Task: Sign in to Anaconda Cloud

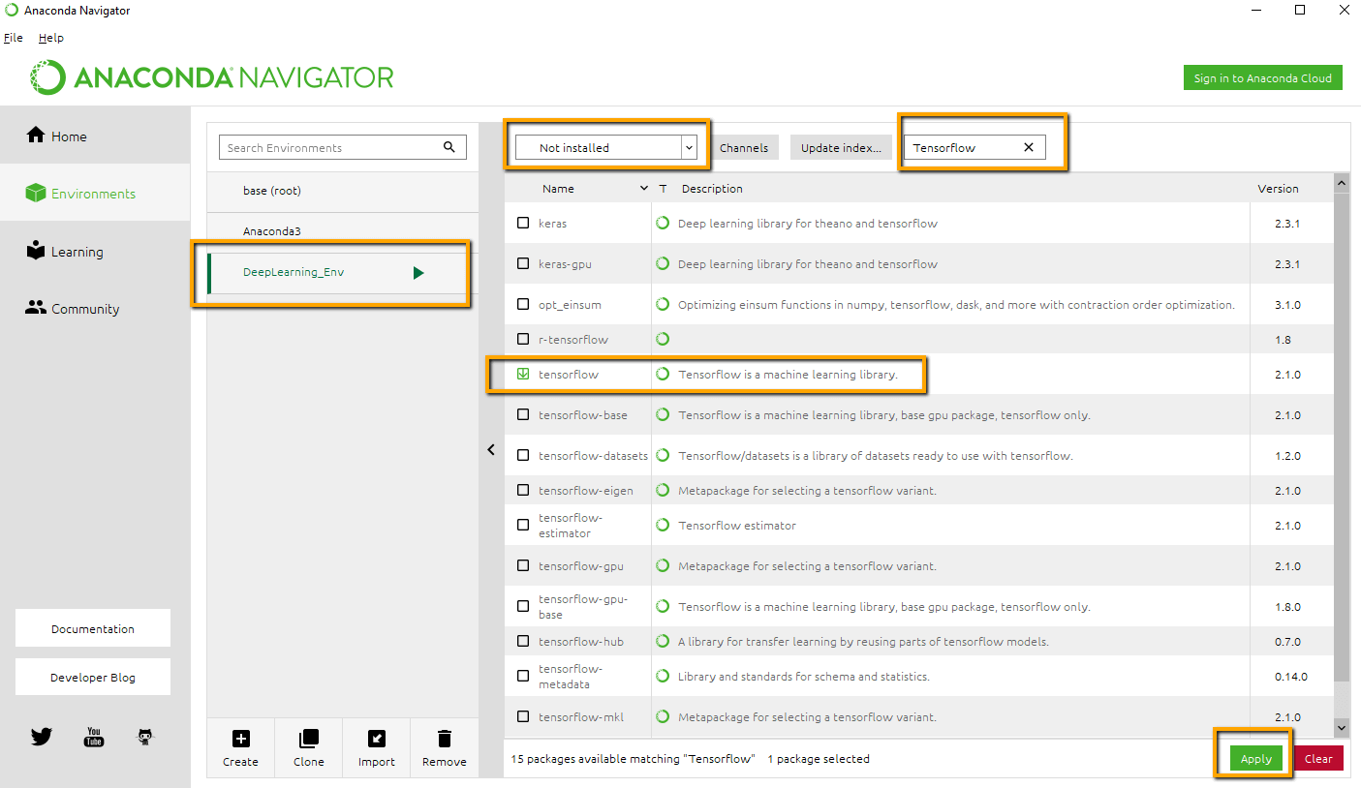Action: [x=1262, y=78]
